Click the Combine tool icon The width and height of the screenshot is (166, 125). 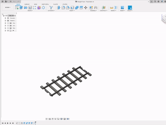point(77,8)
